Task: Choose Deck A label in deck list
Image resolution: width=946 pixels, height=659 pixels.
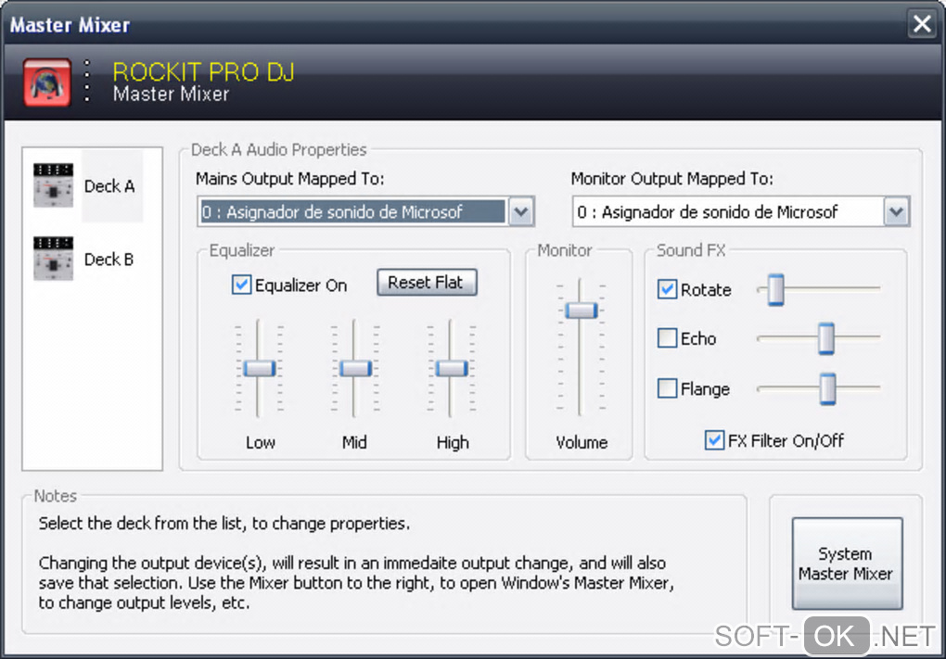Action: click(x=109, y=186)
